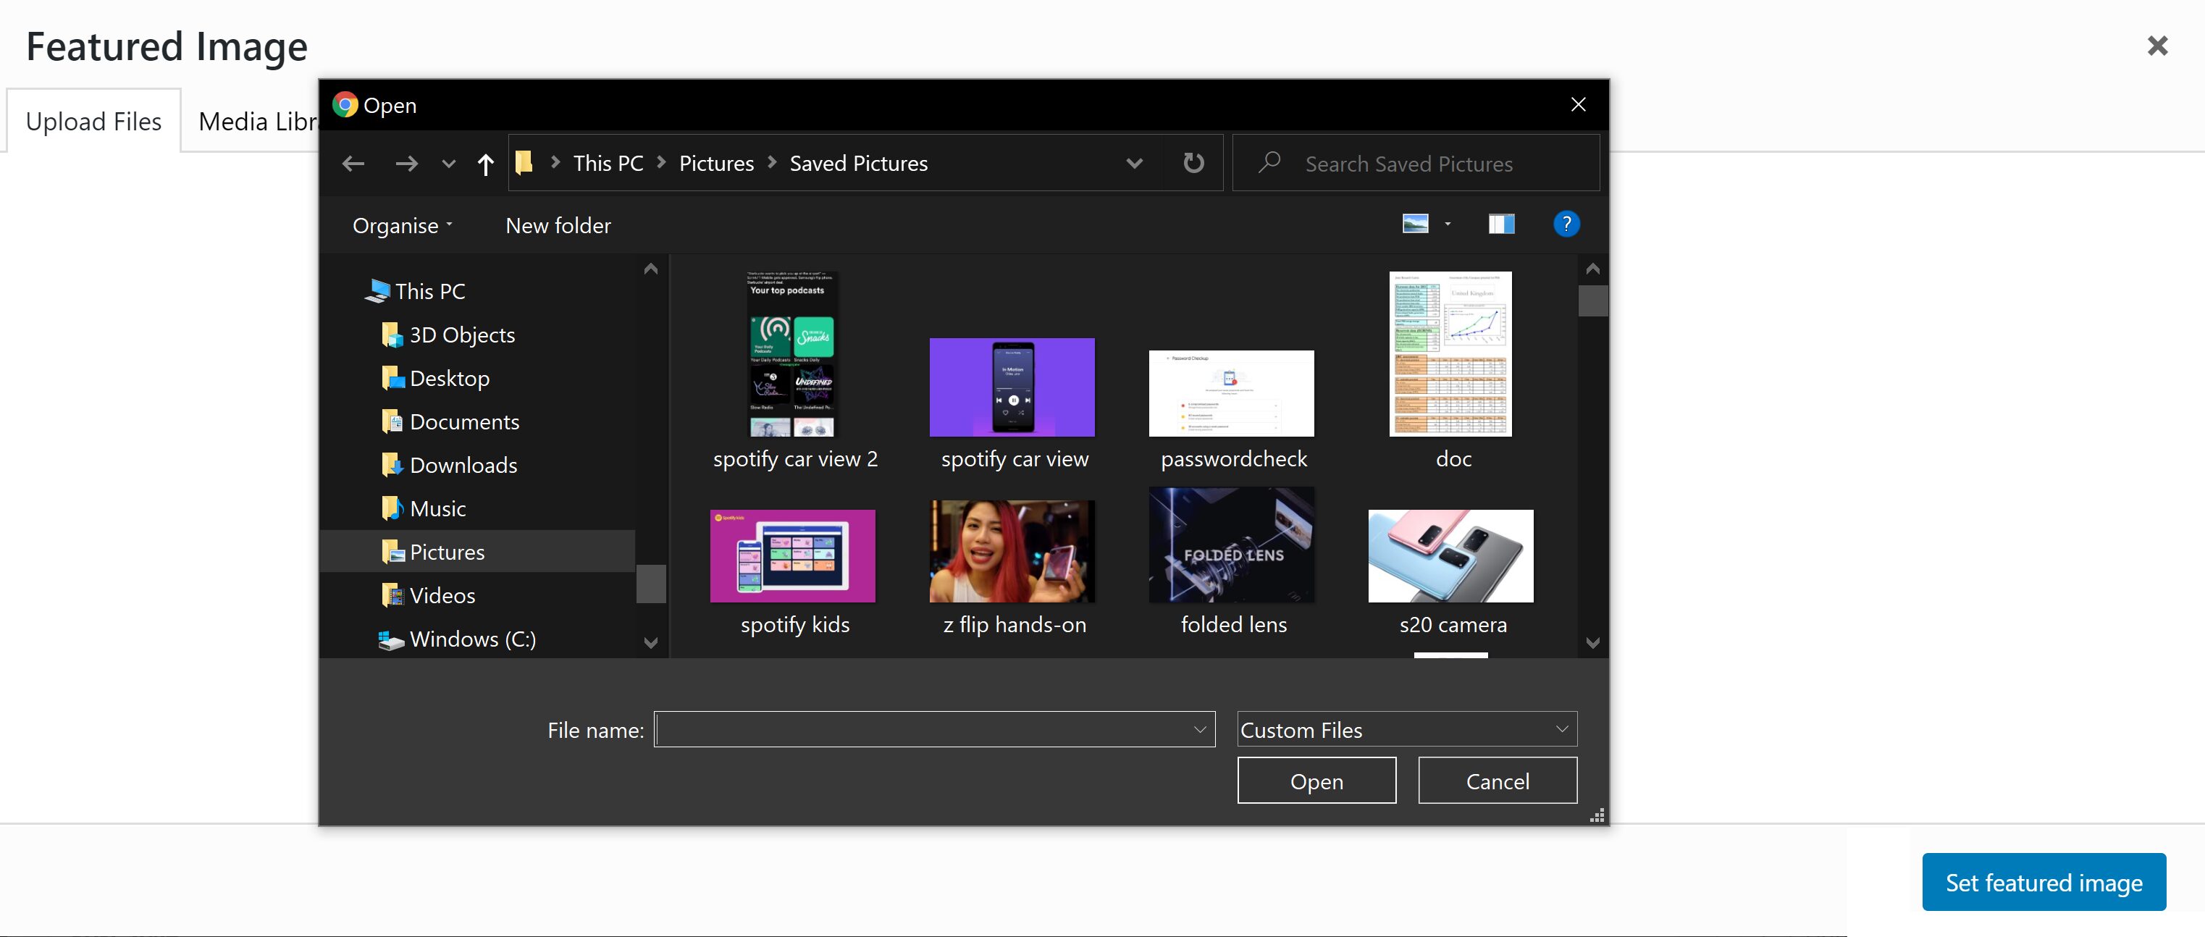Image resolution: width=2205 pixels, height=937 pixels.
Task: Switch to Upload Files tab
Action: click(93, 122)
